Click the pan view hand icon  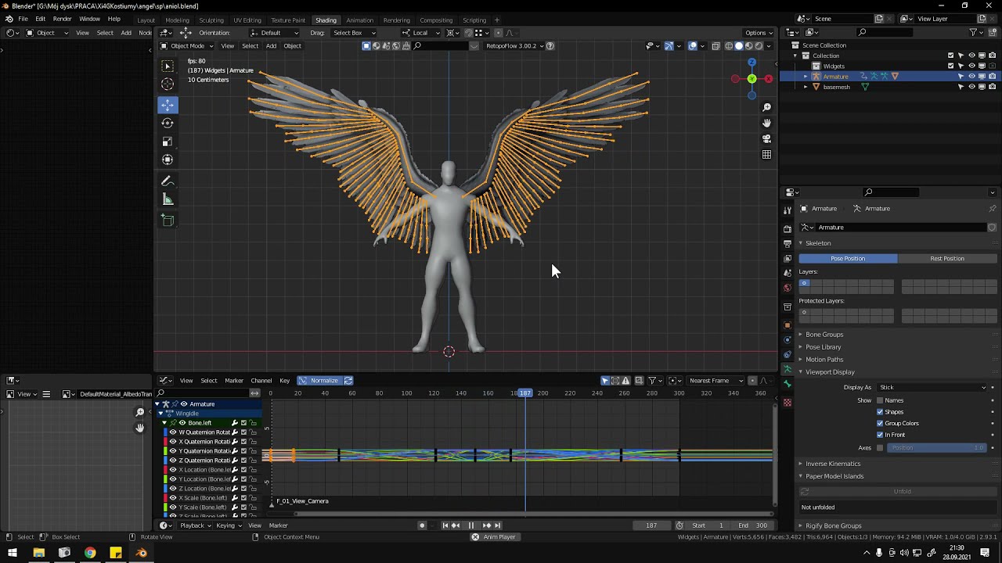tap(766, 123)
